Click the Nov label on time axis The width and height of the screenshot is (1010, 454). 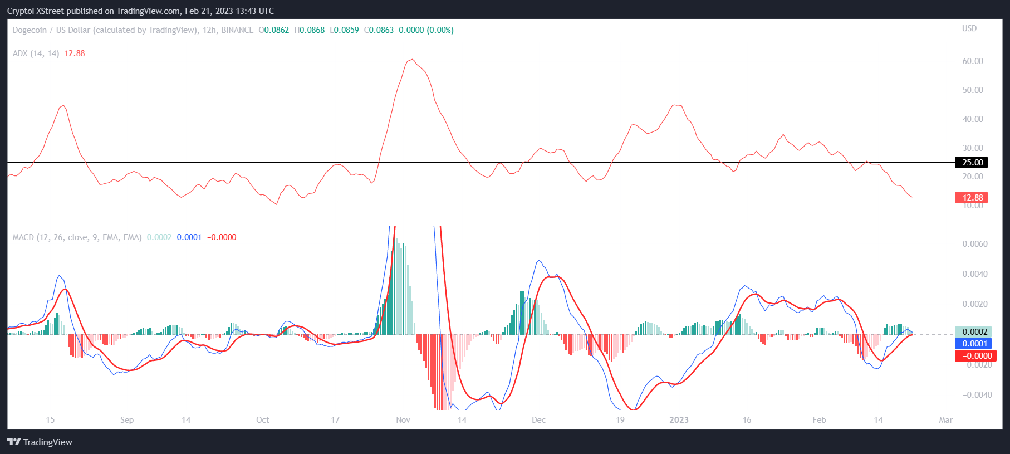[x=403, y=420]
